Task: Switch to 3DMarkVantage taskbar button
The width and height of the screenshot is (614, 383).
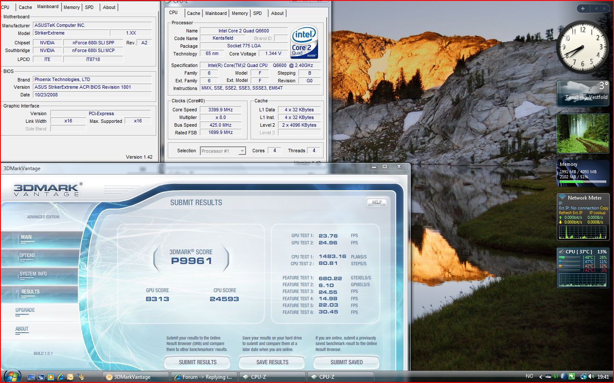Action: click(x=136, y=377)
